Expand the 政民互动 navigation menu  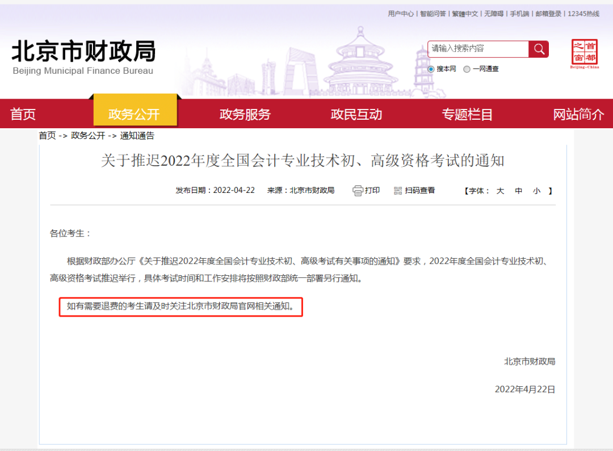[x=356, y=114]
